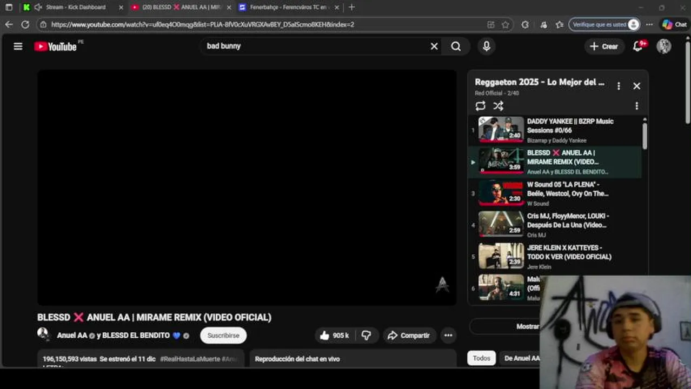Open the notifications bell
This screenshot has height=389, width=691.
pyautogui.click(x=638, y=46)
